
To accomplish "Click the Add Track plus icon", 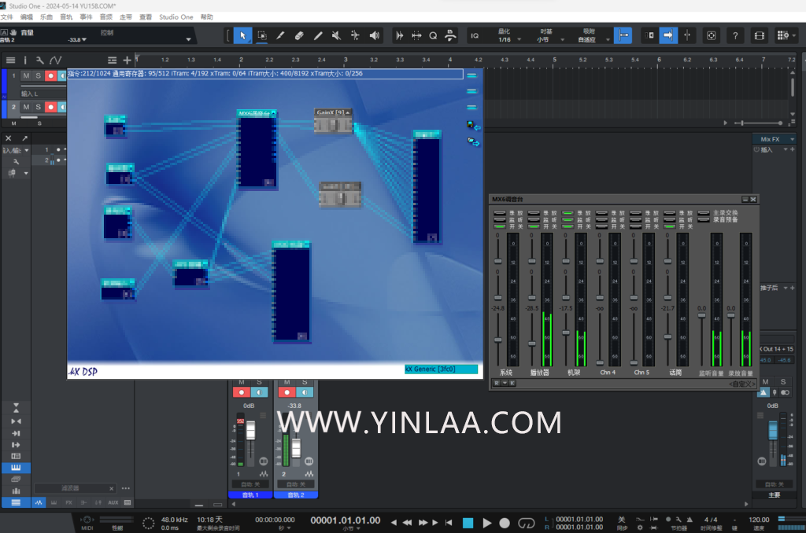I will [127, 60].
